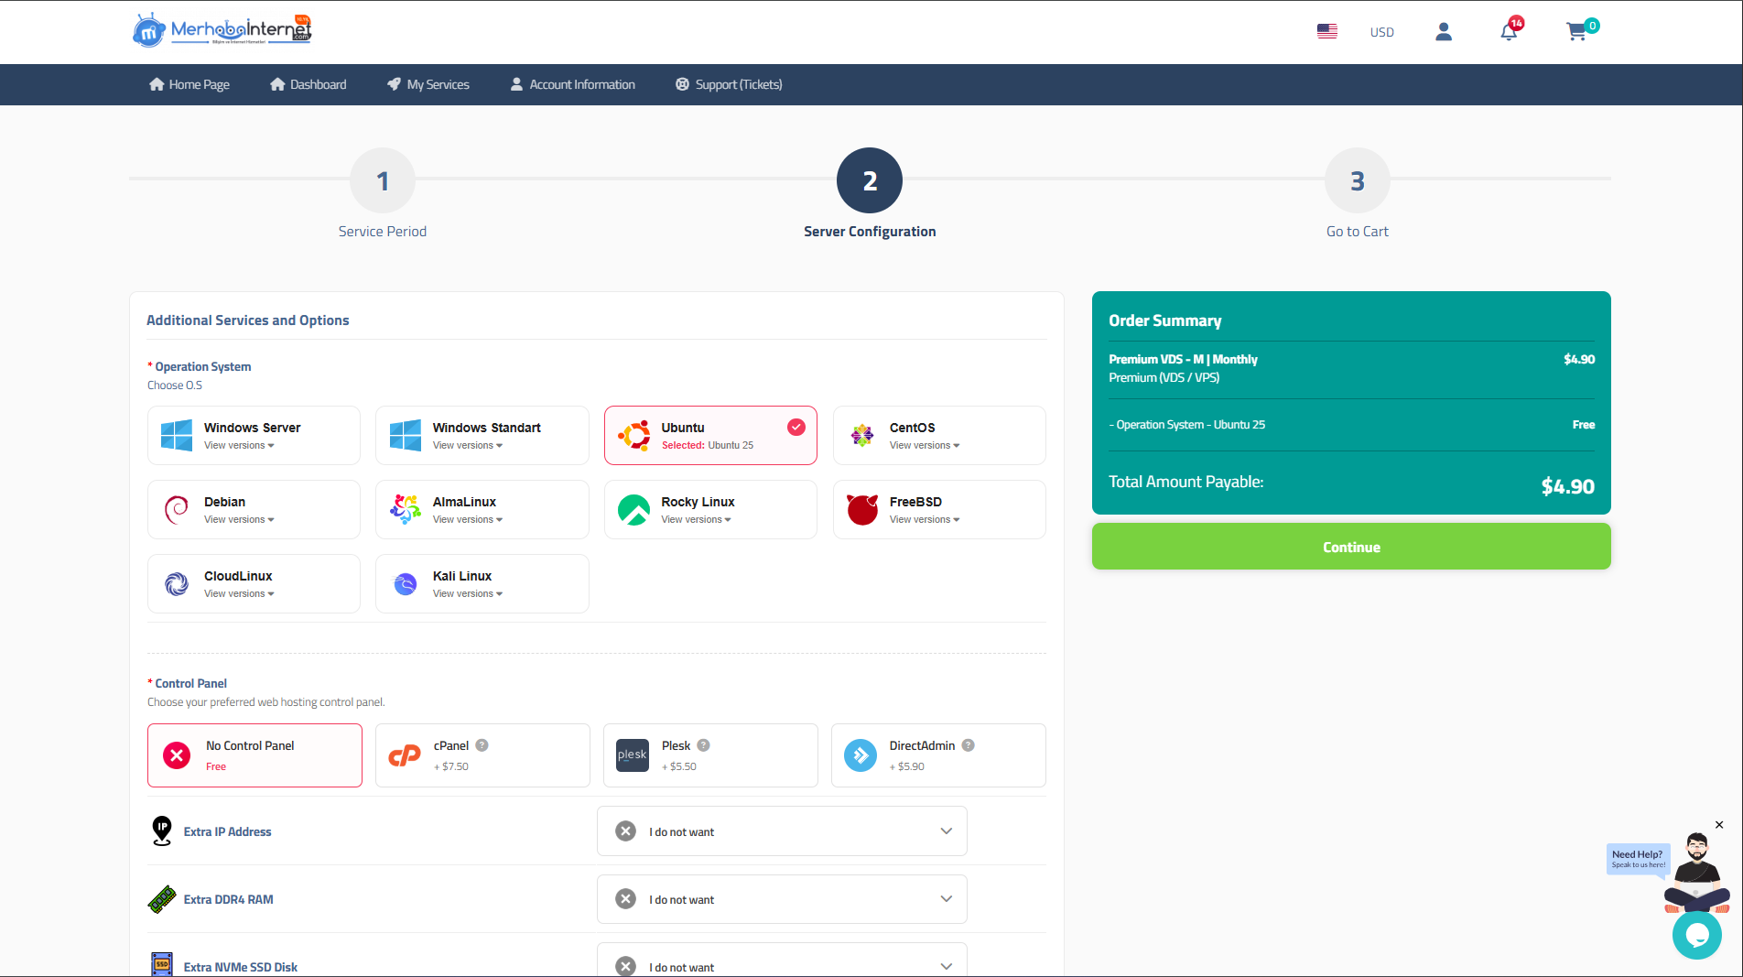Open the live chat bubble icon
Screen dimensions: 1743x977
click(x=1696, y=935)
